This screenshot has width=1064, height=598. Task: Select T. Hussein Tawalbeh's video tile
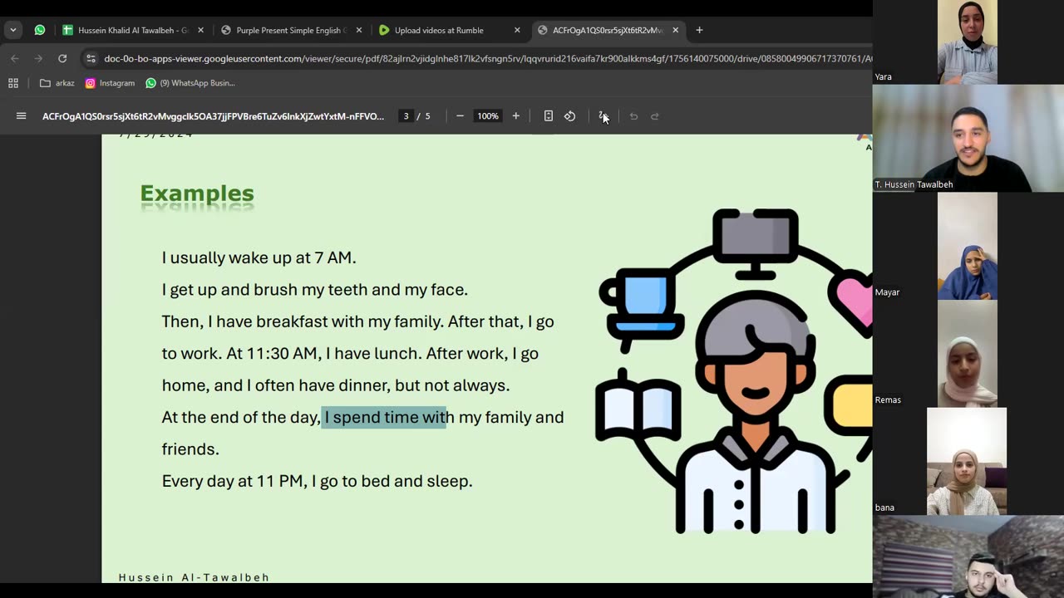pyautogui.click(x=968, y=138)
